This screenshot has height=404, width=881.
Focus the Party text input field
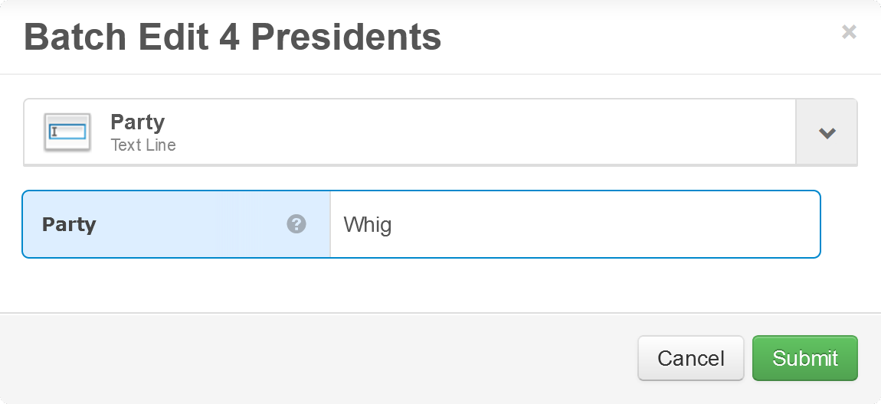(575, 224)
